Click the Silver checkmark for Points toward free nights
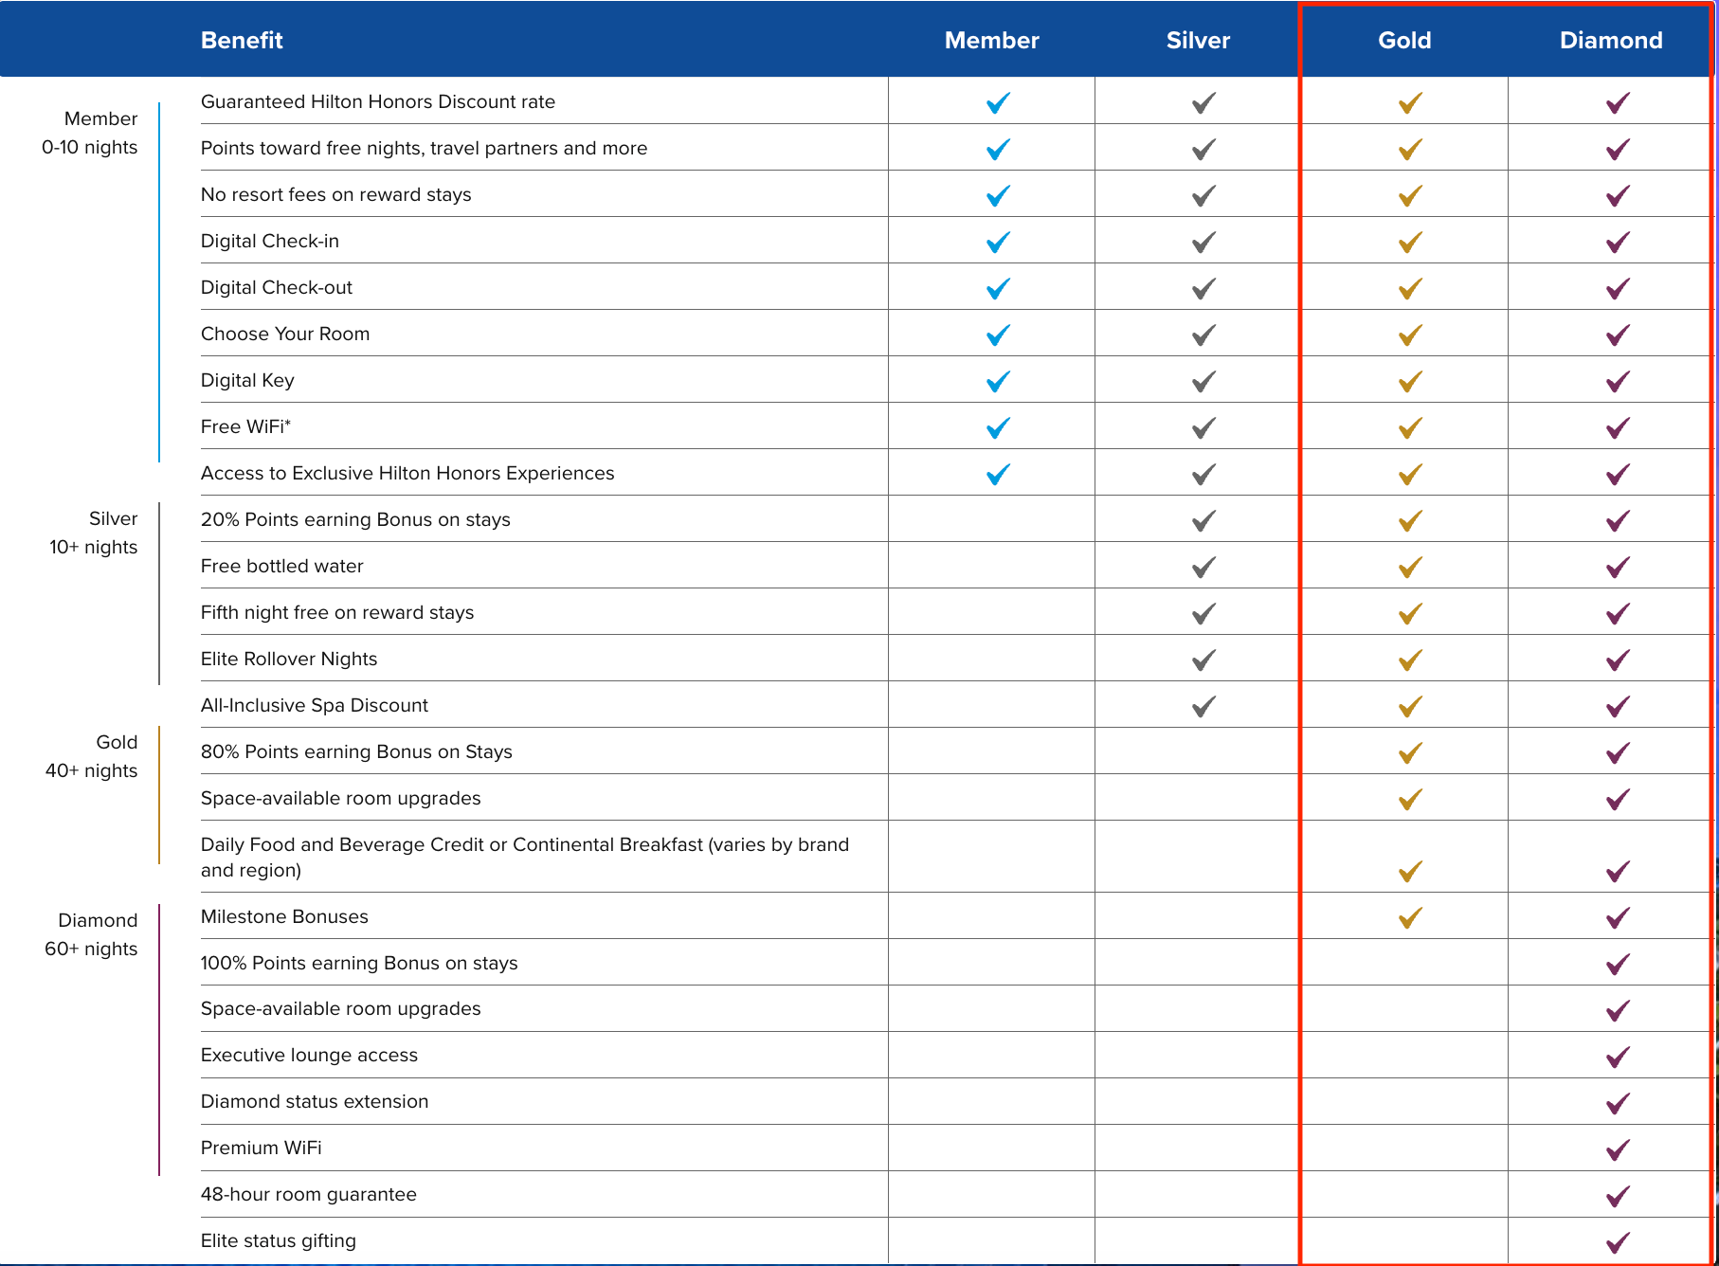 pos(1203,149)
